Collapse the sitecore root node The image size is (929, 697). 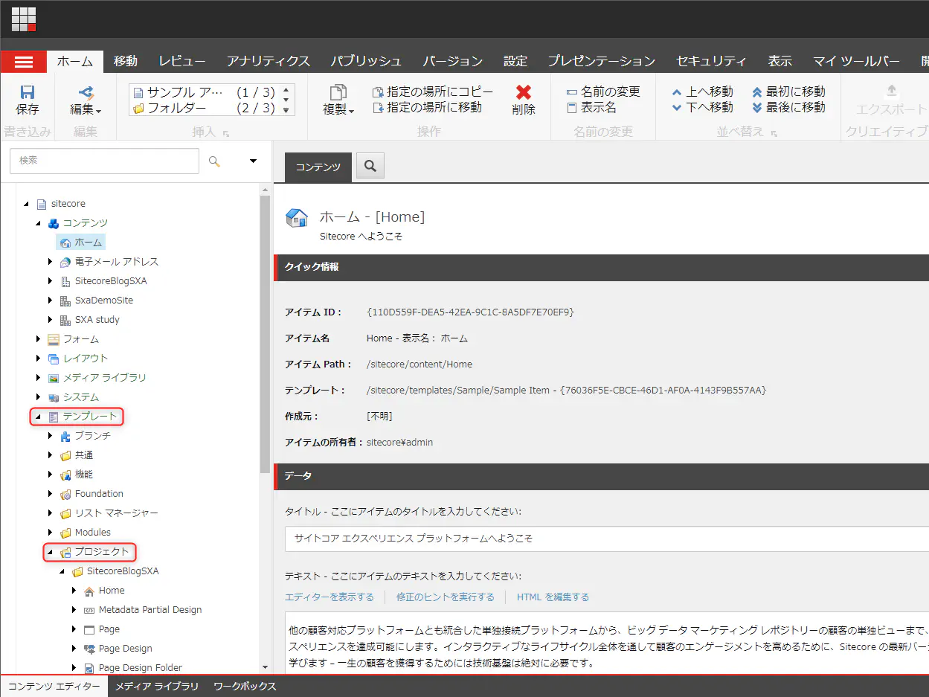pyautogui.click(x=27, y=204)
